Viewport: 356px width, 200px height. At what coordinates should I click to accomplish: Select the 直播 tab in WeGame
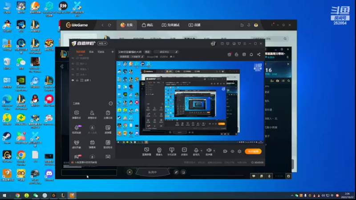click(194, 25)
